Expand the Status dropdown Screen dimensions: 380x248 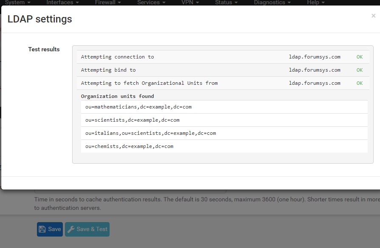coord(226,3)
